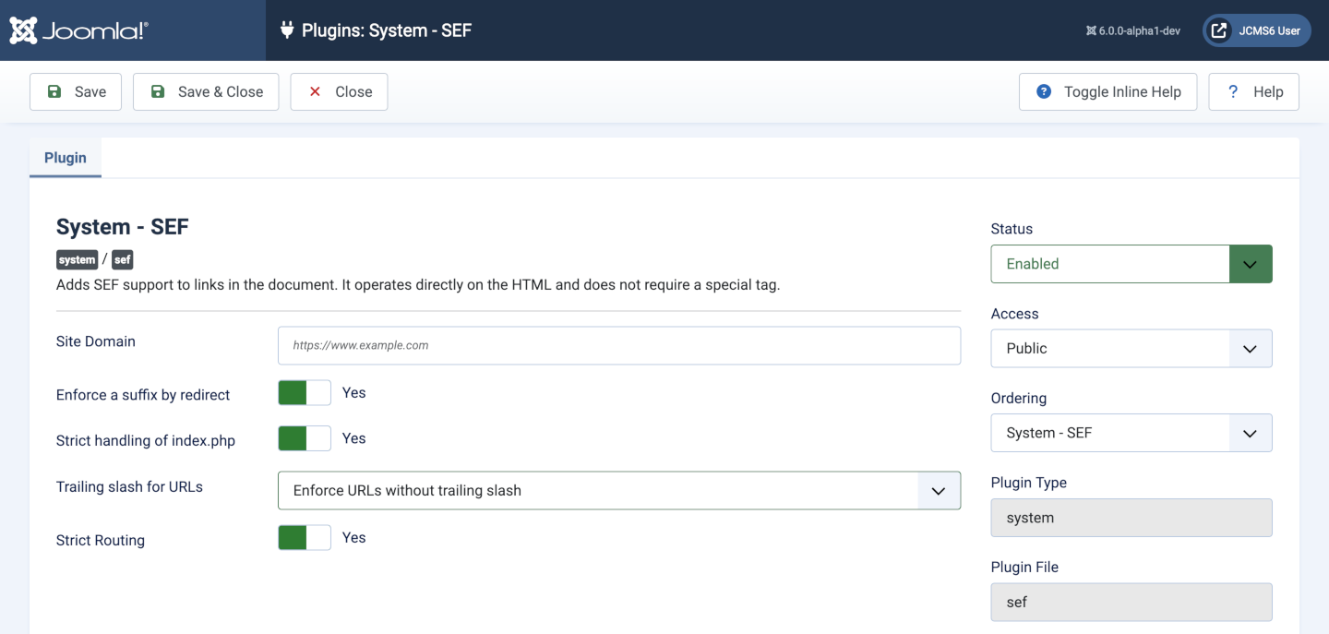Click the 'system' badge under the heading
Viewport: 1329px width, 634px height.
pyautogui.click(x=78, y=260)
